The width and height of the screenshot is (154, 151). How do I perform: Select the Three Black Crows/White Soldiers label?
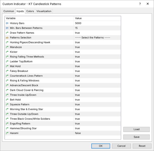(x=30, y=119)
